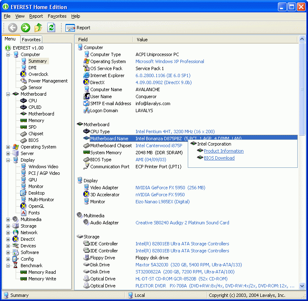This screenshot has height=301, width=308.
Task: Expand the Multimedia tree node
Action: tap(8, 219)
